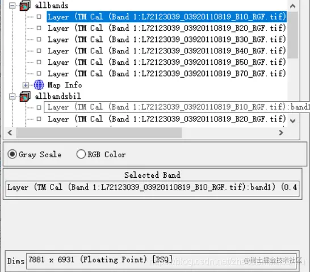Tick the B70 layer box under allbands
This screenshot has height=272, width=310.
coord(39,73)
